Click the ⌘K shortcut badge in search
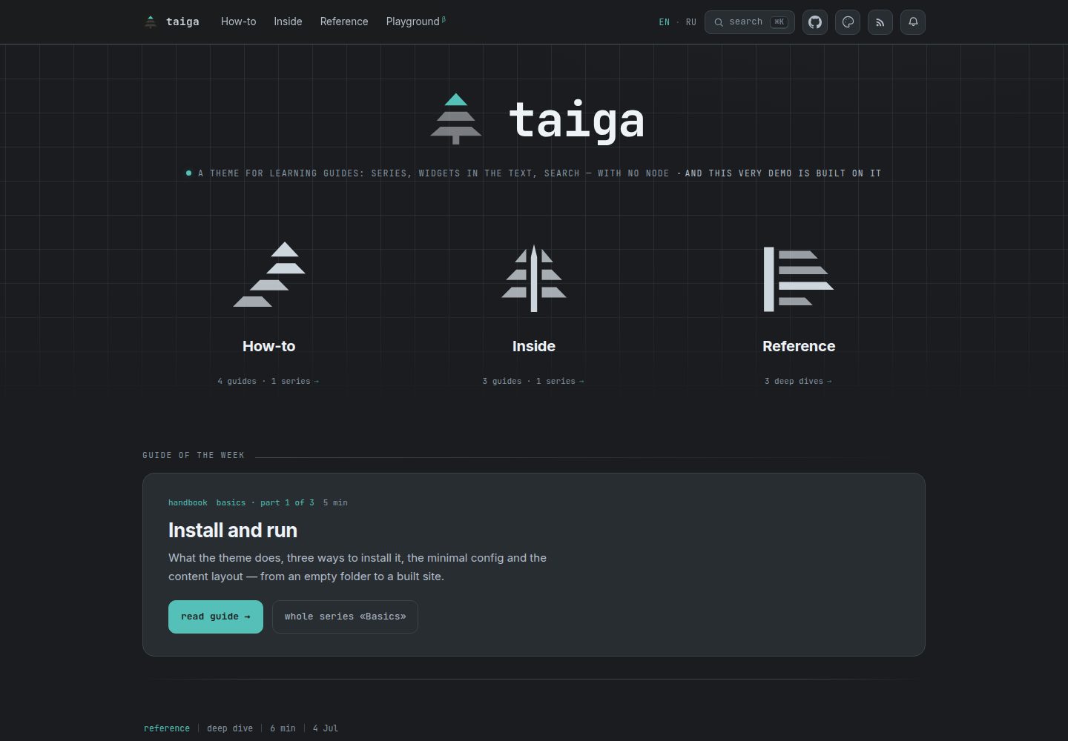 (779, 22)
